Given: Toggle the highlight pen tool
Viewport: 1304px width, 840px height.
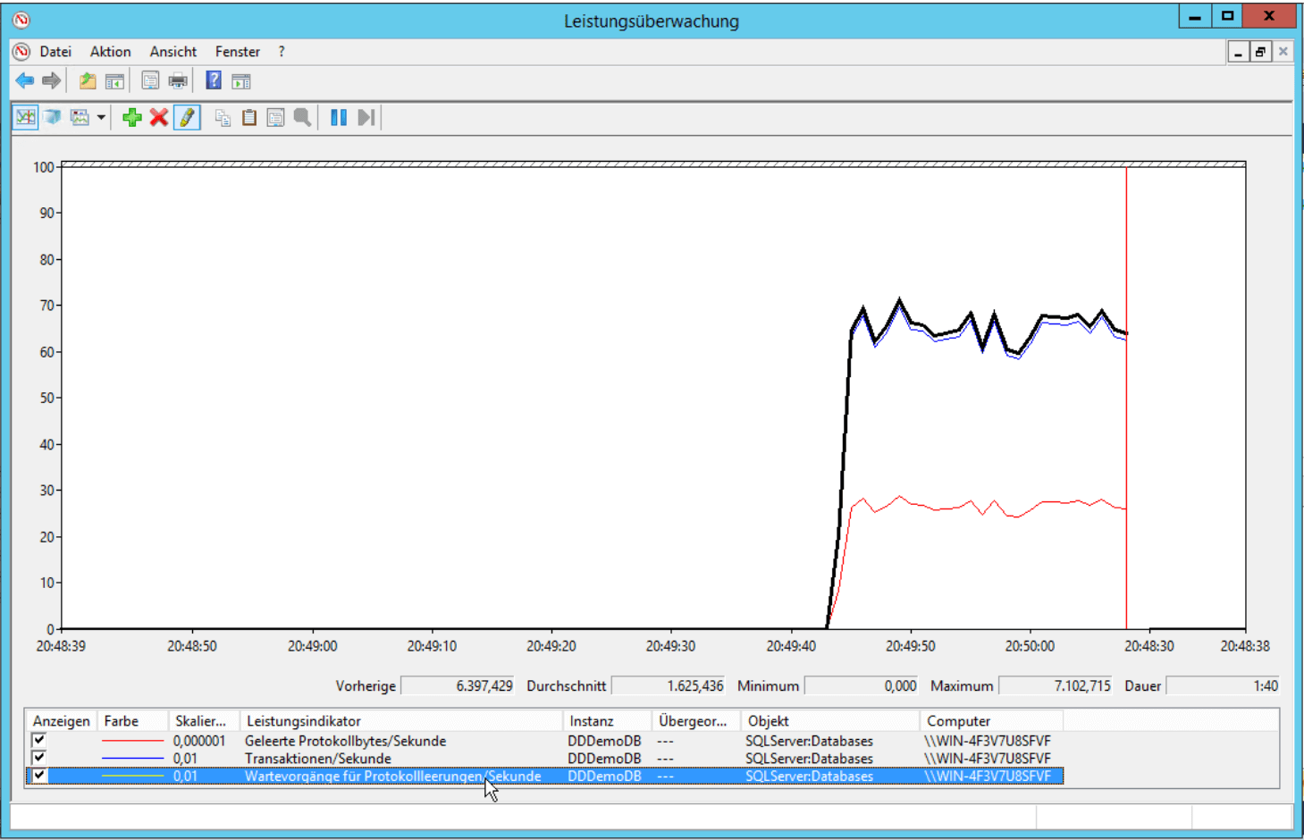Looking at the screenshot, I should (187, 118).
